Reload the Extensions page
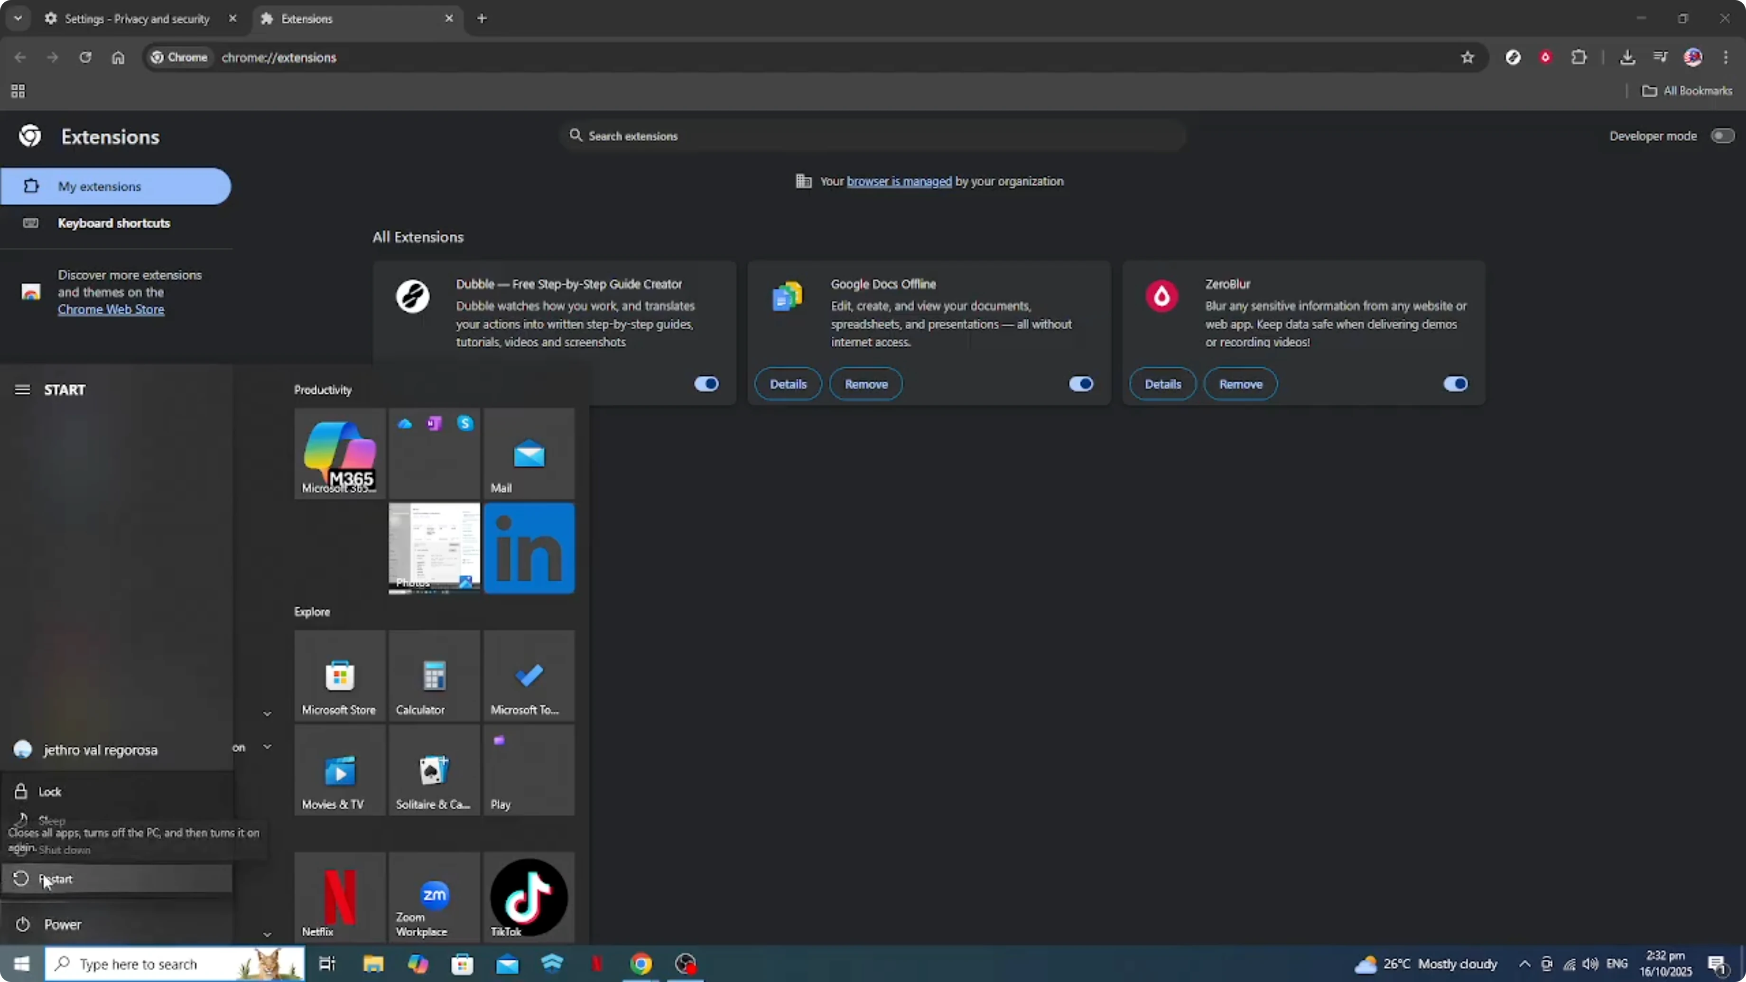1746x982 pixels. [x=85, y=57]
